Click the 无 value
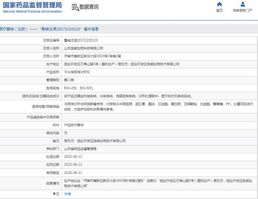258x199 pixels. click(66, 133)
